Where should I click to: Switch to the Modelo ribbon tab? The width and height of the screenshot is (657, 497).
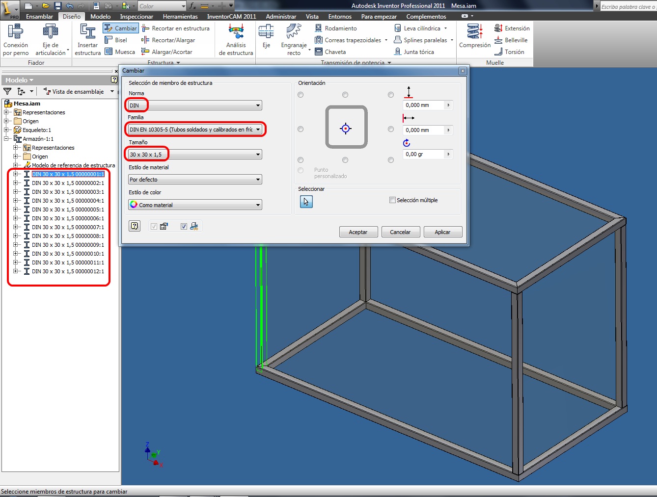[x=101, y=16]
